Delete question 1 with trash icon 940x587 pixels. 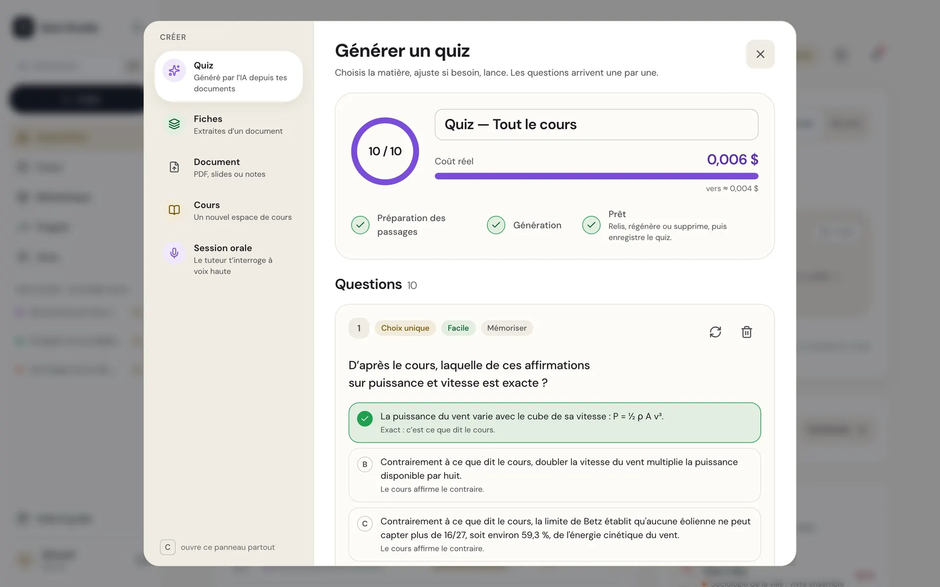[747, 332]
